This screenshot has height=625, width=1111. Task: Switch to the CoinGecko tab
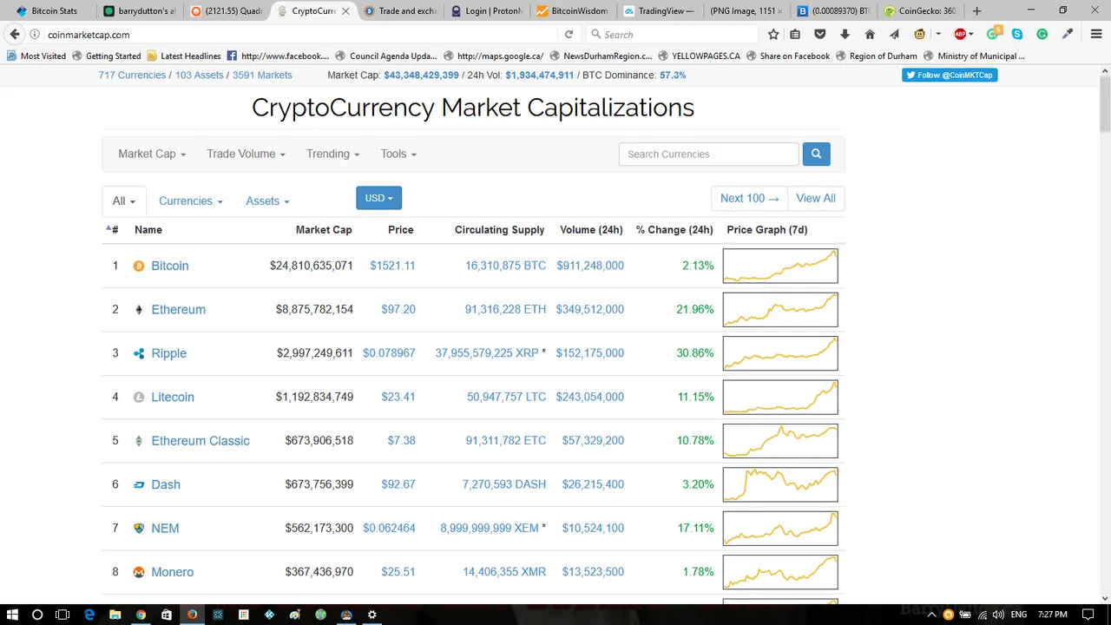click(921, 11)
